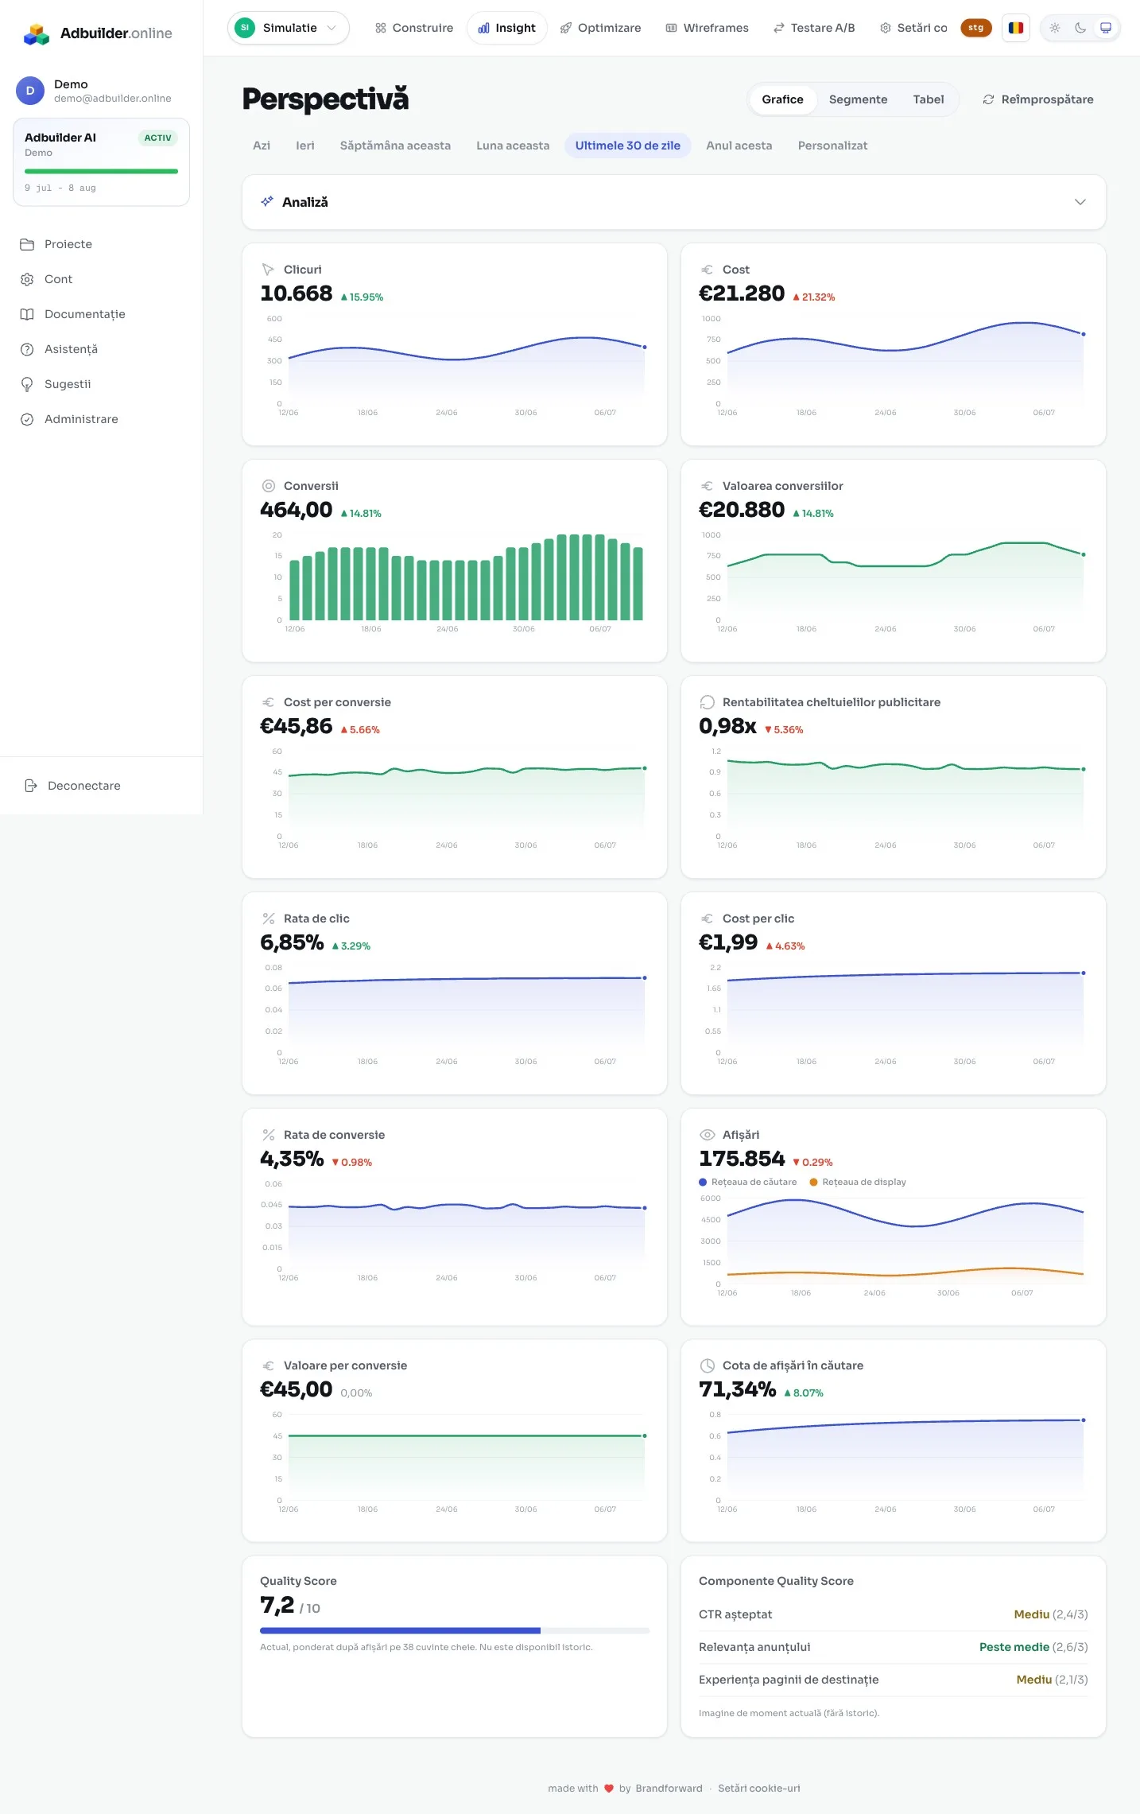Click the Asistență help circle icon
Screen dimensions: 1140x1814
coord(27,349)
